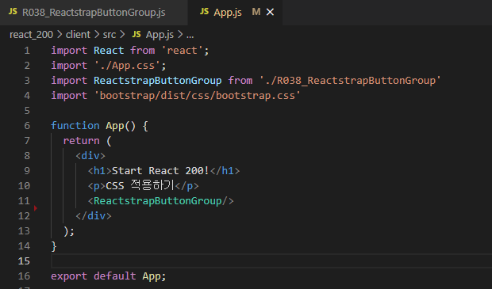The width and height of the screenshot is (492, 289).
Task: Click the red gutter marker near line 12
Action: tap(36, 208)
